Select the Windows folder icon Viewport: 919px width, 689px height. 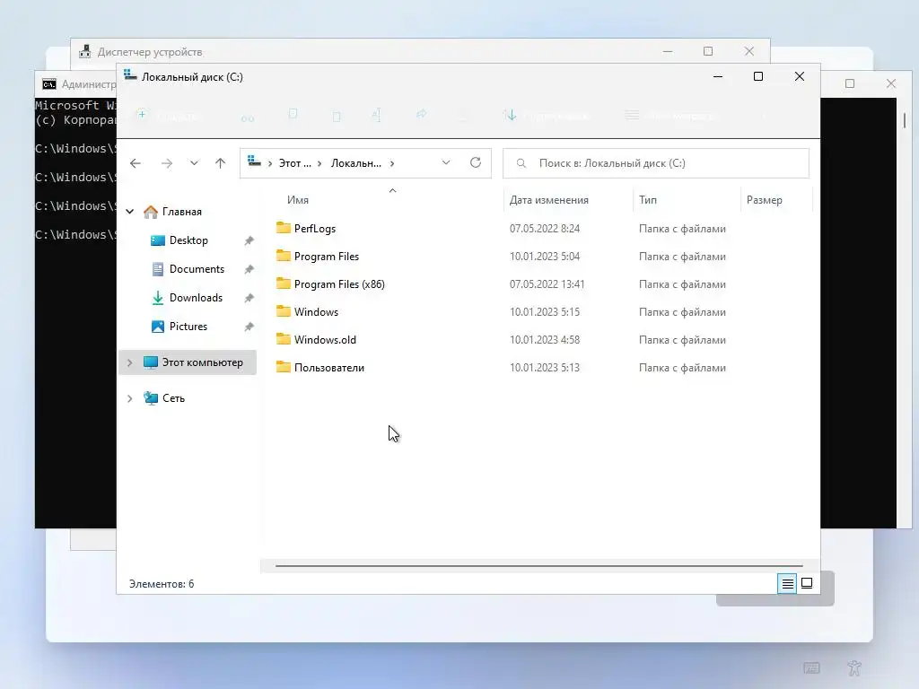[x=284, y=311]
